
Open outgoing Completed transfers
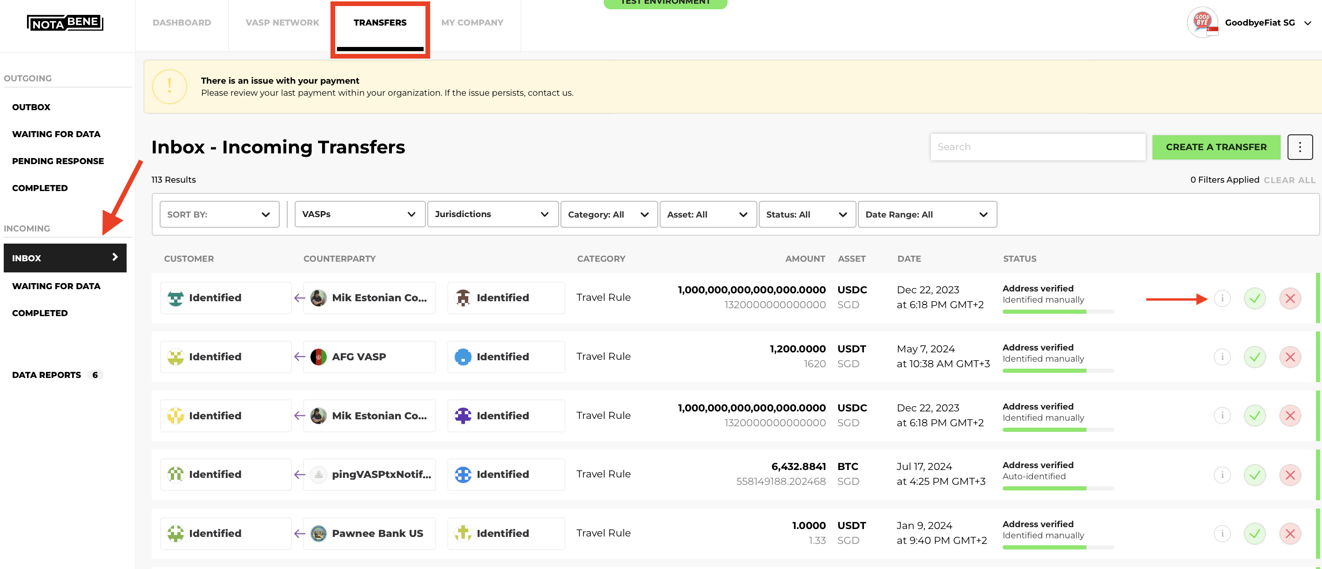(x=40, y=188)
